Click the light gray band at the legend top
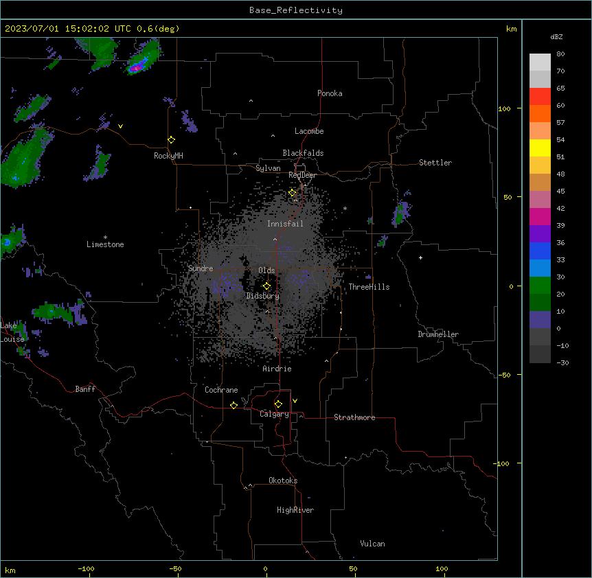Screen dimensions: 592x578 point(540,62)
